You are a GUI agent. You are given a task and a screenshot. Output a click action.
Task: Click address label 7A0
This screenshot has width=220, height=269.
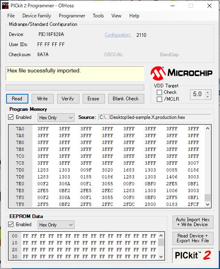[x=20, y=129]
